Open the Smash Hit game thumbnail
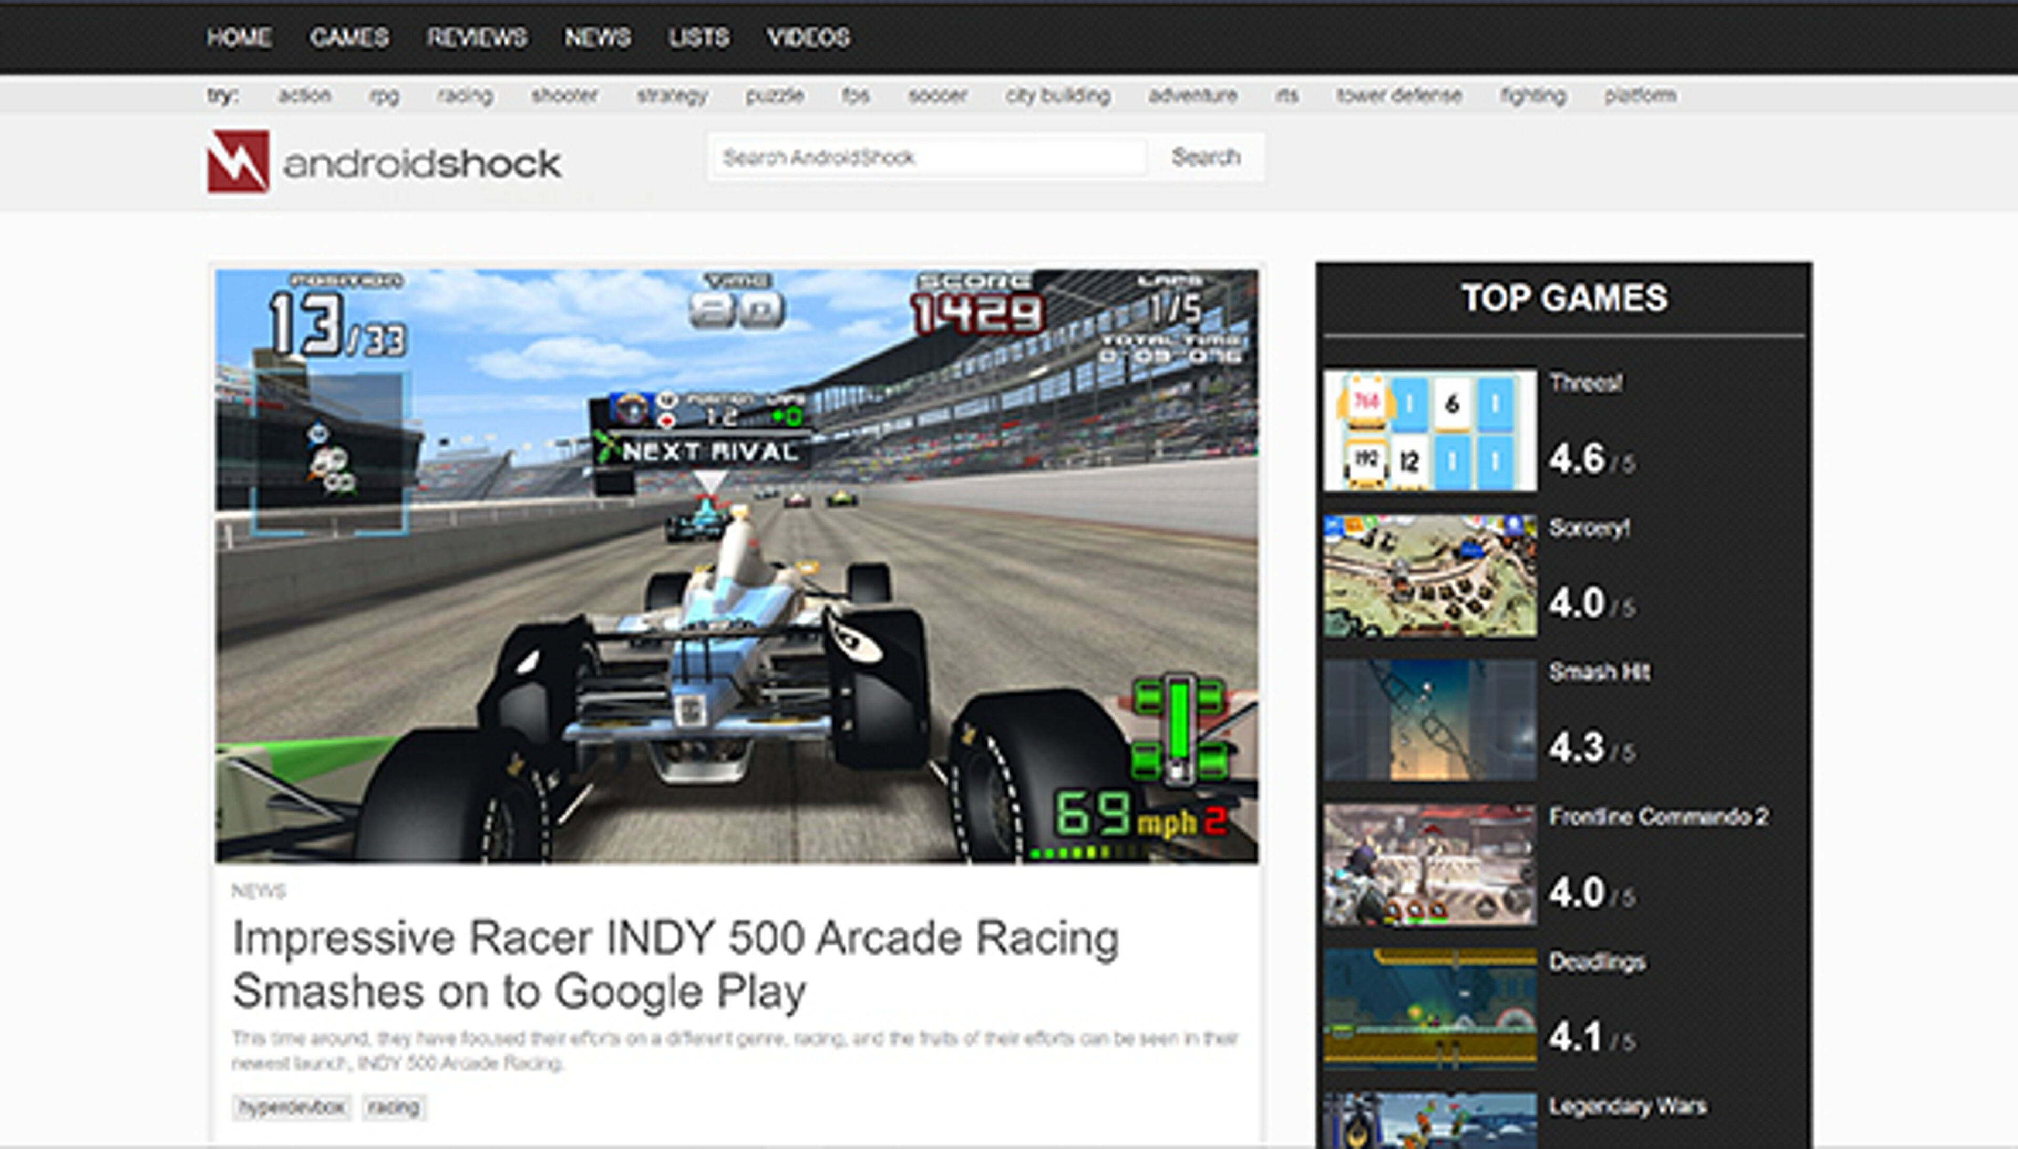 (x=1429, y=721)
